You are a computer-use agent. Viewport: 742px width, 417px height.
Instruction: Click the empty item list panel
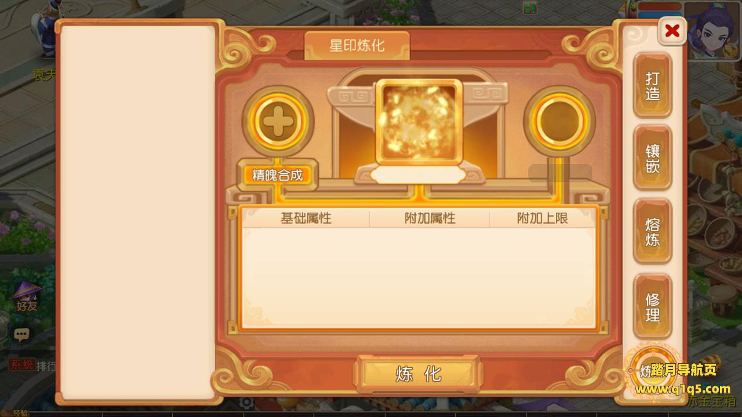click(138, 212)
